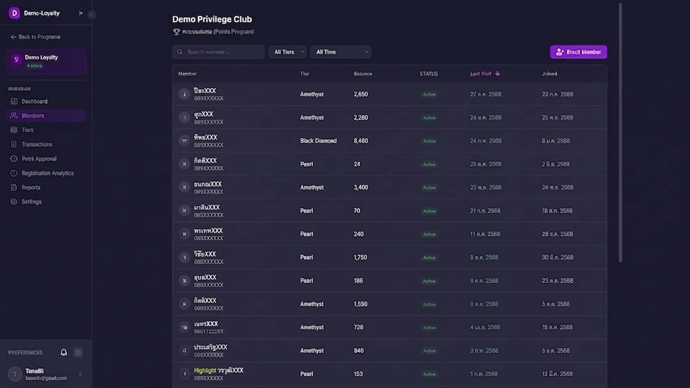690x388 pixels.
Task: Open Registration Analytics clock icon
Action: coord(14,173)
